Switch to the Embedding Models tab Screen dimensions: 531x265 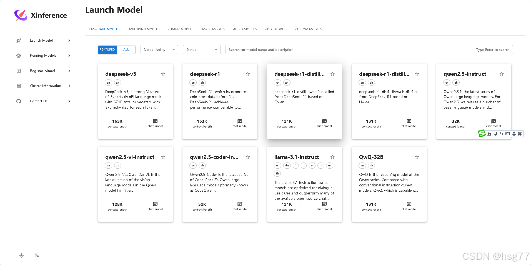click(x=144, y=29)
